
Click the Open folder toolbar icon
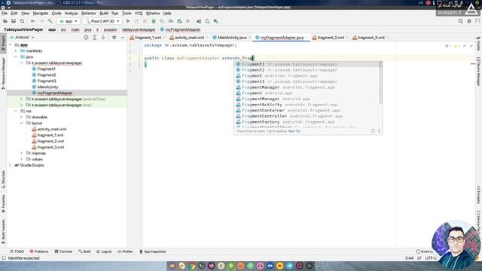pyautogui.click(x=5, y=21)
